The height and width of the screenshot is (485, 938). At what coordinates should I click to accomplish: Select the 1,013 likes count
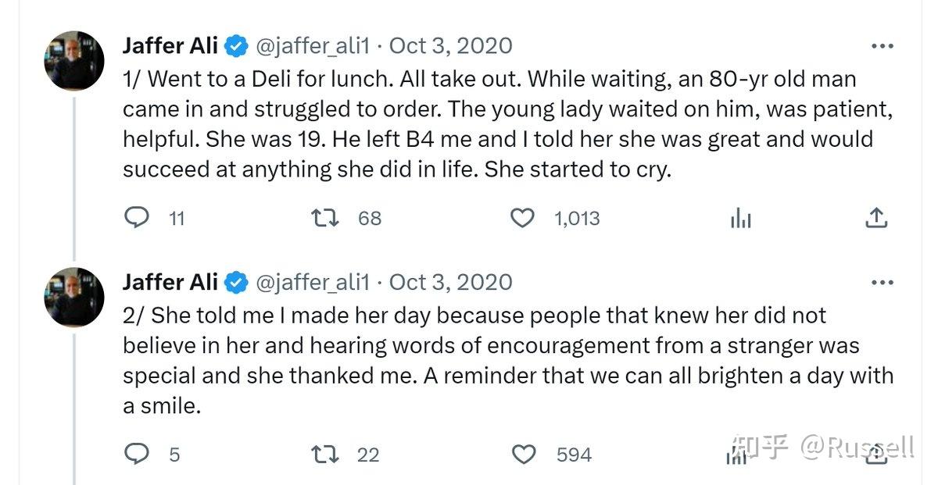576,219
